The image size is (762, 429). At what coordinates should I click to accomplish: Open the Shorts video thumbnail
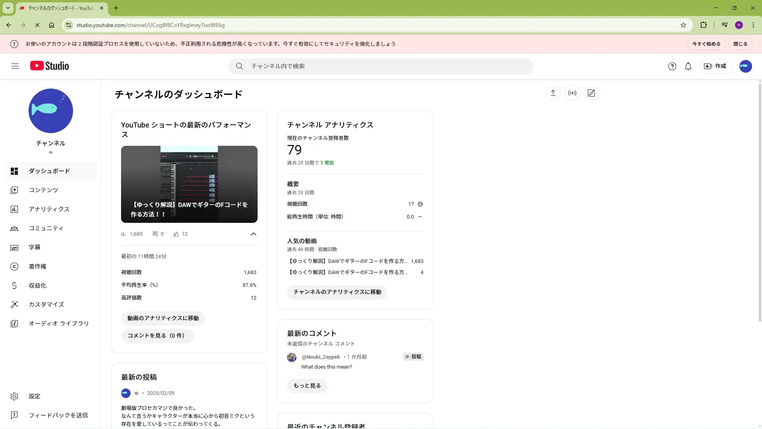click(189, 184)
